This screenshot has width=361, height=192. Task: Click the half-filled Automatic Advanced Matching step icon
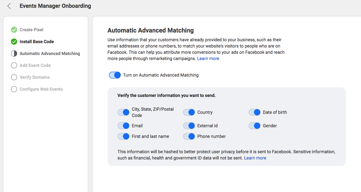(x=14, y=53)
